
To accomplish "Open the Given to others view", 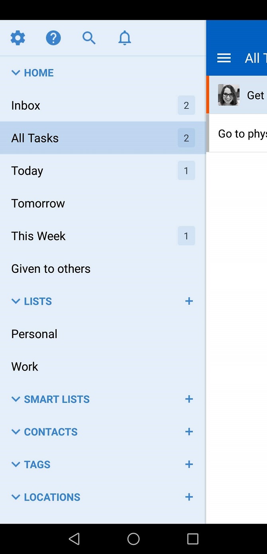I will tap(51, 269).
